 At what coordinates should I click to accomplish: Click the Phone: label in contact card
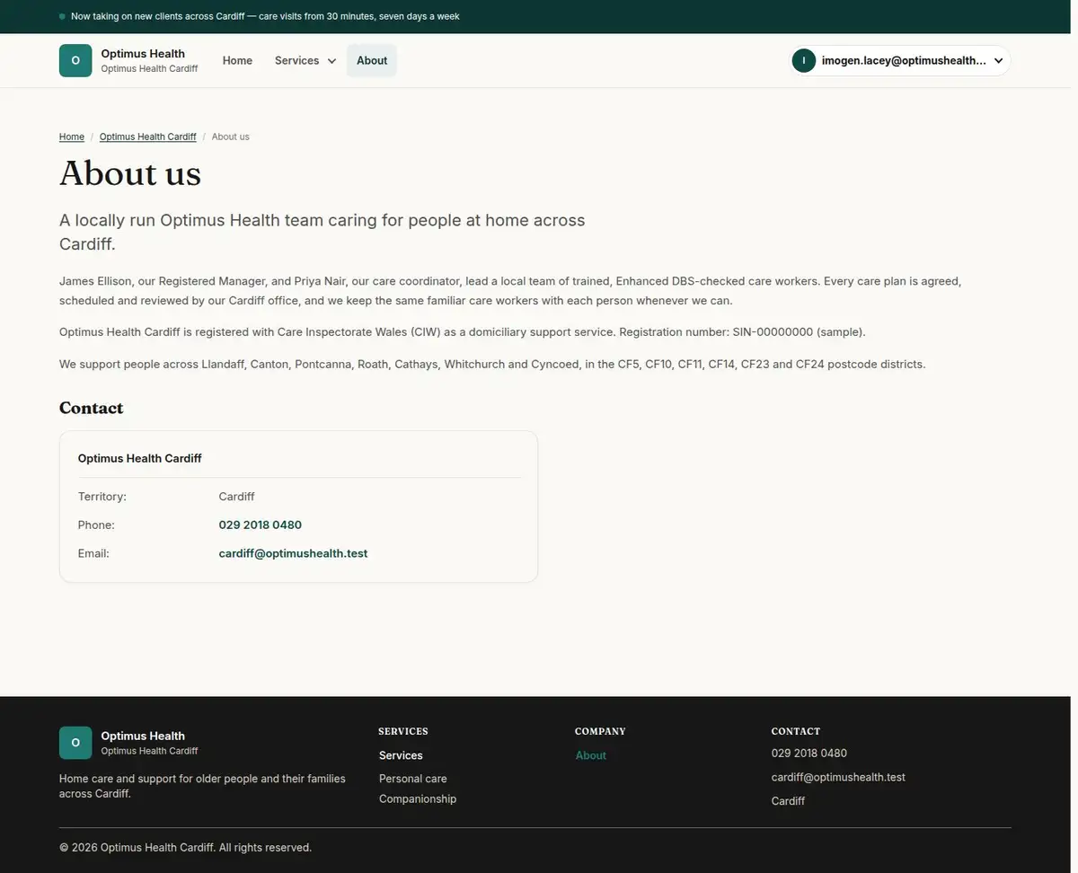pyautogui.click(x=96, y=525)
